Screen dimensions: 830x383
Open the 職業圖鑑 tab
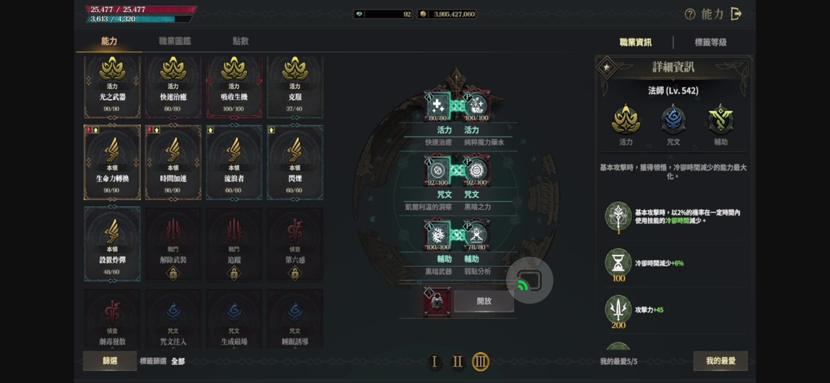[175, 40]
